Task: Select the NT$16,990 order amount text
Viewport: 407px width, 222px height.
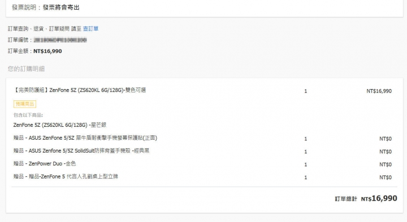Action: click(47, 51)
